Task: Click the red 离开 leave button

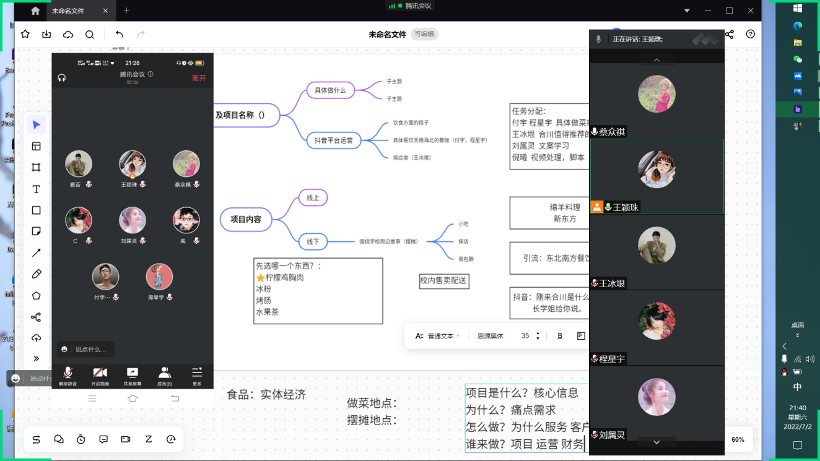Action: click(x=199, y=78)
